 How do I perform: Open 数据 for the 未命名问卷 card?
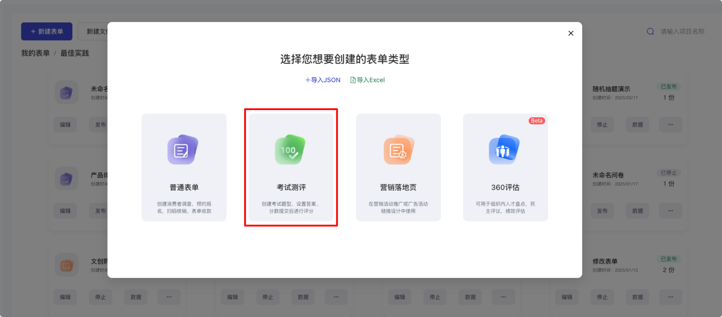click(637, 211)
